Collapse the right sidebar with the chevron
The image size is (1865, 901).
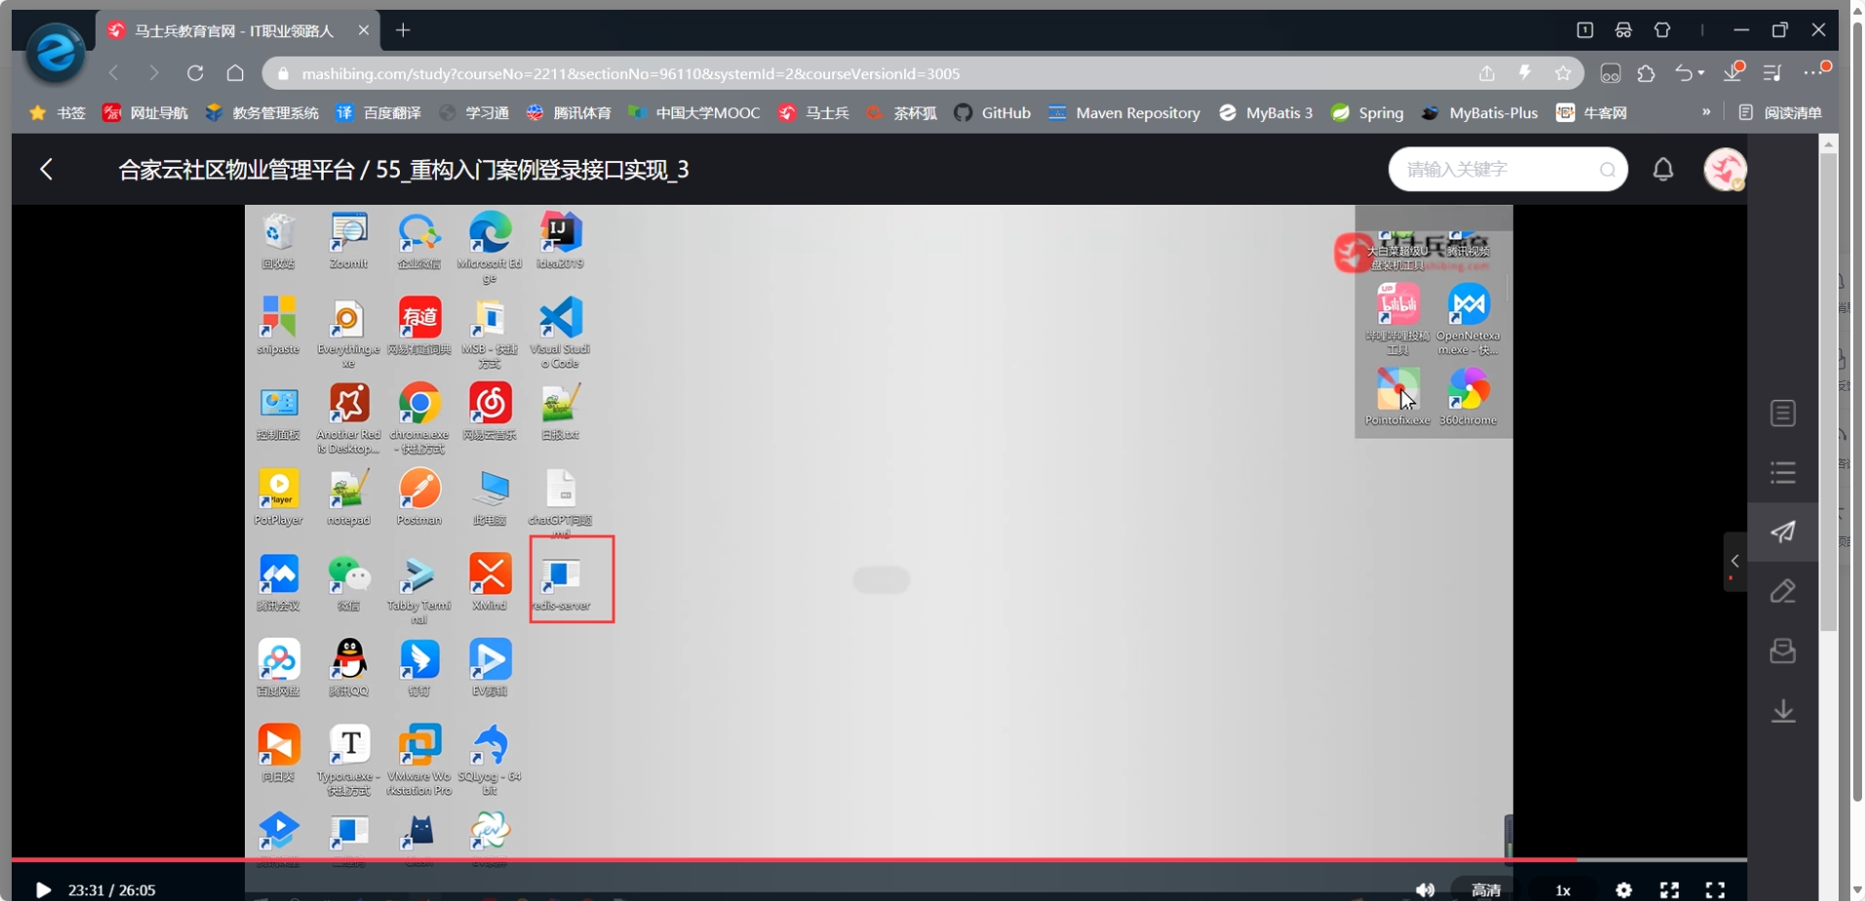click(x=1734, y=561)
